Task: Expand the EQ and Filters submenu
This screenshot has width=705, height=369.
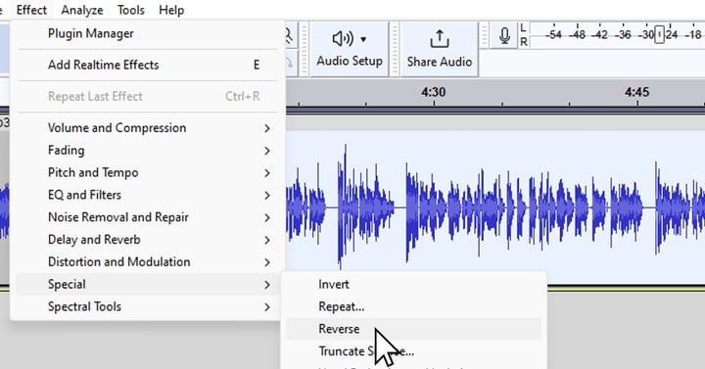Action: coord(148,195)
